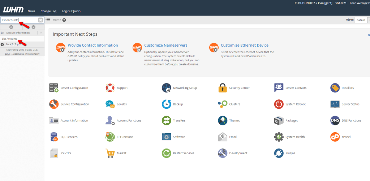Open the SQL Services database icon
This screenshot has height=181, width=370.
pos(54,137)
